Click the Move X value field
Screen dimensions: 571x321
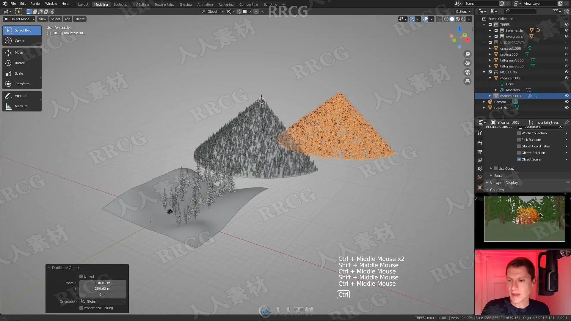(103, 283)
